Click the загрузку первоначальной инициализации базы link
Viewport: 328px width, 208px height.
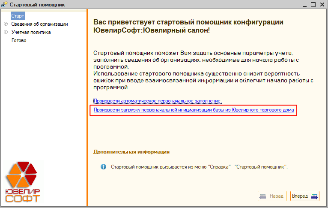click(x=194, y=110)
